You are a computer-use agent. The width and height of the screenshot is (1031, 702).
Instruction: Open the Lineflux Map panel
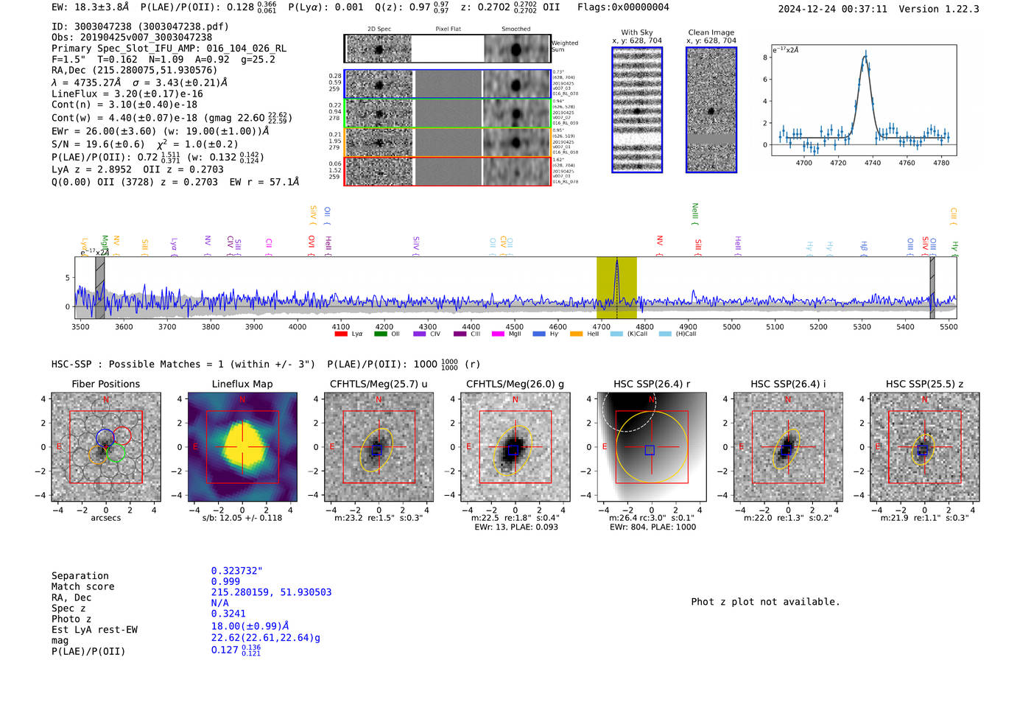tap(242, 446)
